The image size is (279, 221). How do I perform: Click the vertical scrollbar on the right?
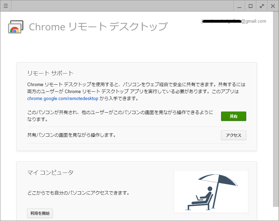coord(276,109)
